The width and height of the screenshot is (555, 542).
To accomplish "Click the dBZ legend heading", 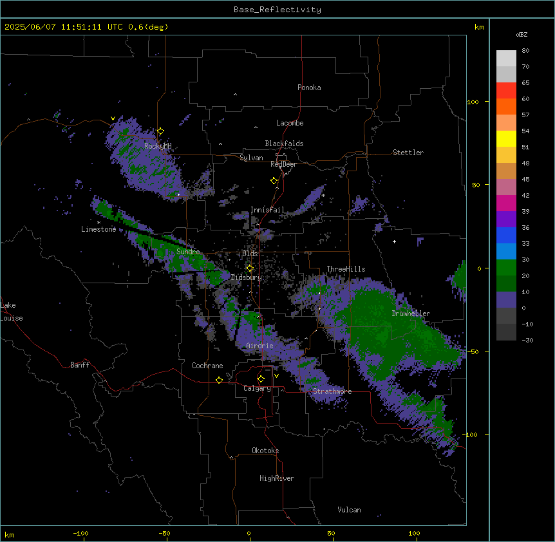I will click(522, 35).
